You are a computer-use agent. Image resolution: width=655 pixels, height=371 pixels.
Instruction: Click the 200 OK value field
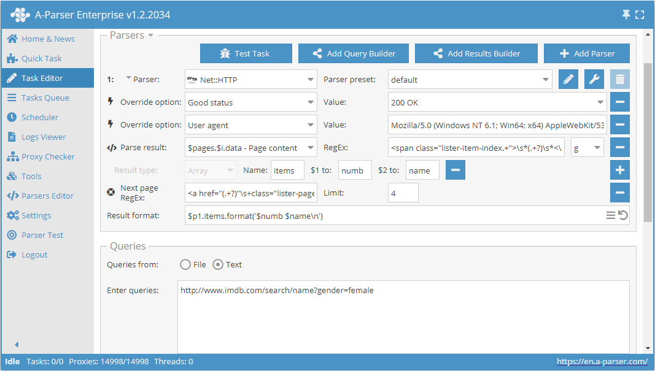pos(495,102)
